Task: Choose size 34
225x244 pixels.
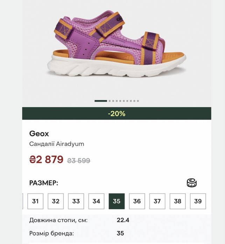Action: click(96, 201)
